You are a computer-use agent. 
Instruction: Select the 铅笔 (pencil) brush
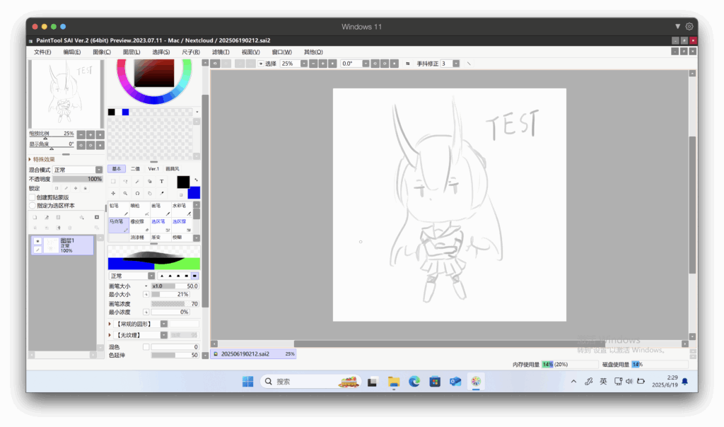(118, 209)
